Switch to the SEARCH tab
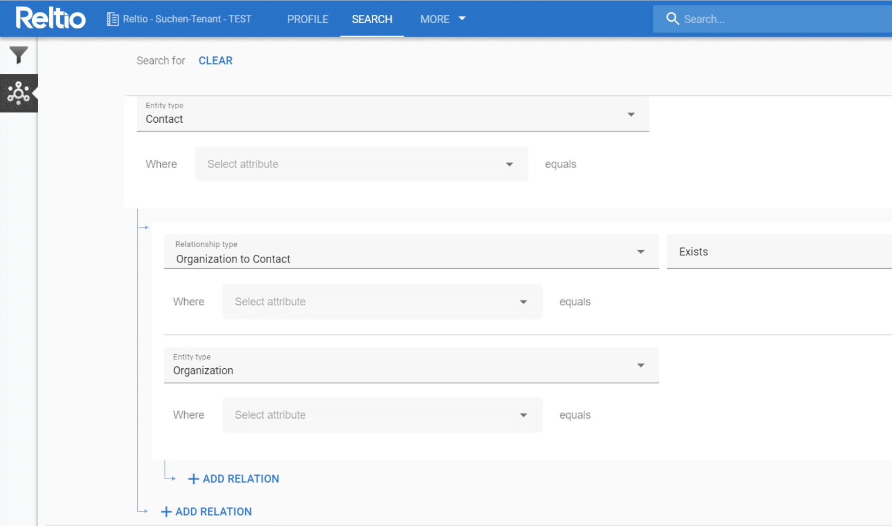 (372, 19)
